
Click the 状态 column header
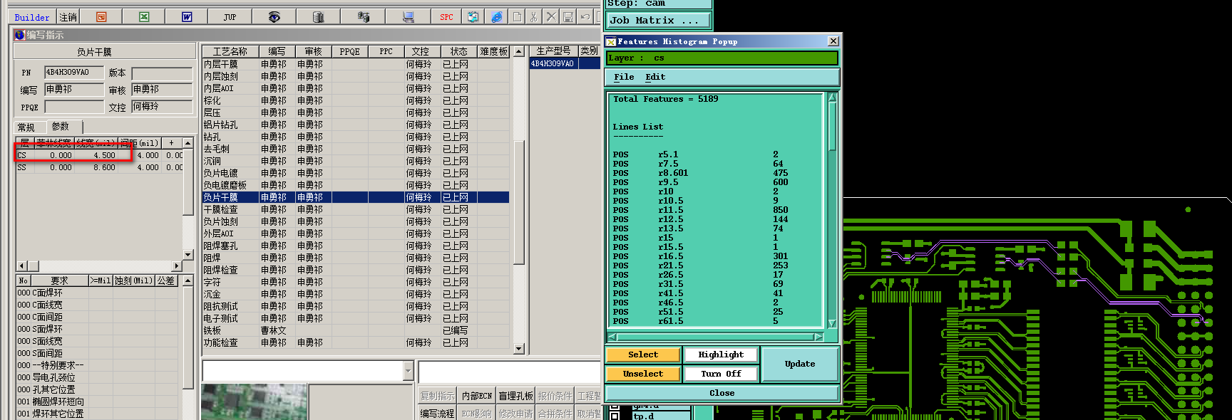click(x=458, y=51)
